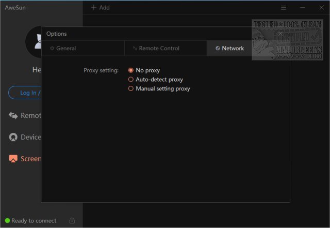
Task: Close the Options dialog
Action: 280,34
